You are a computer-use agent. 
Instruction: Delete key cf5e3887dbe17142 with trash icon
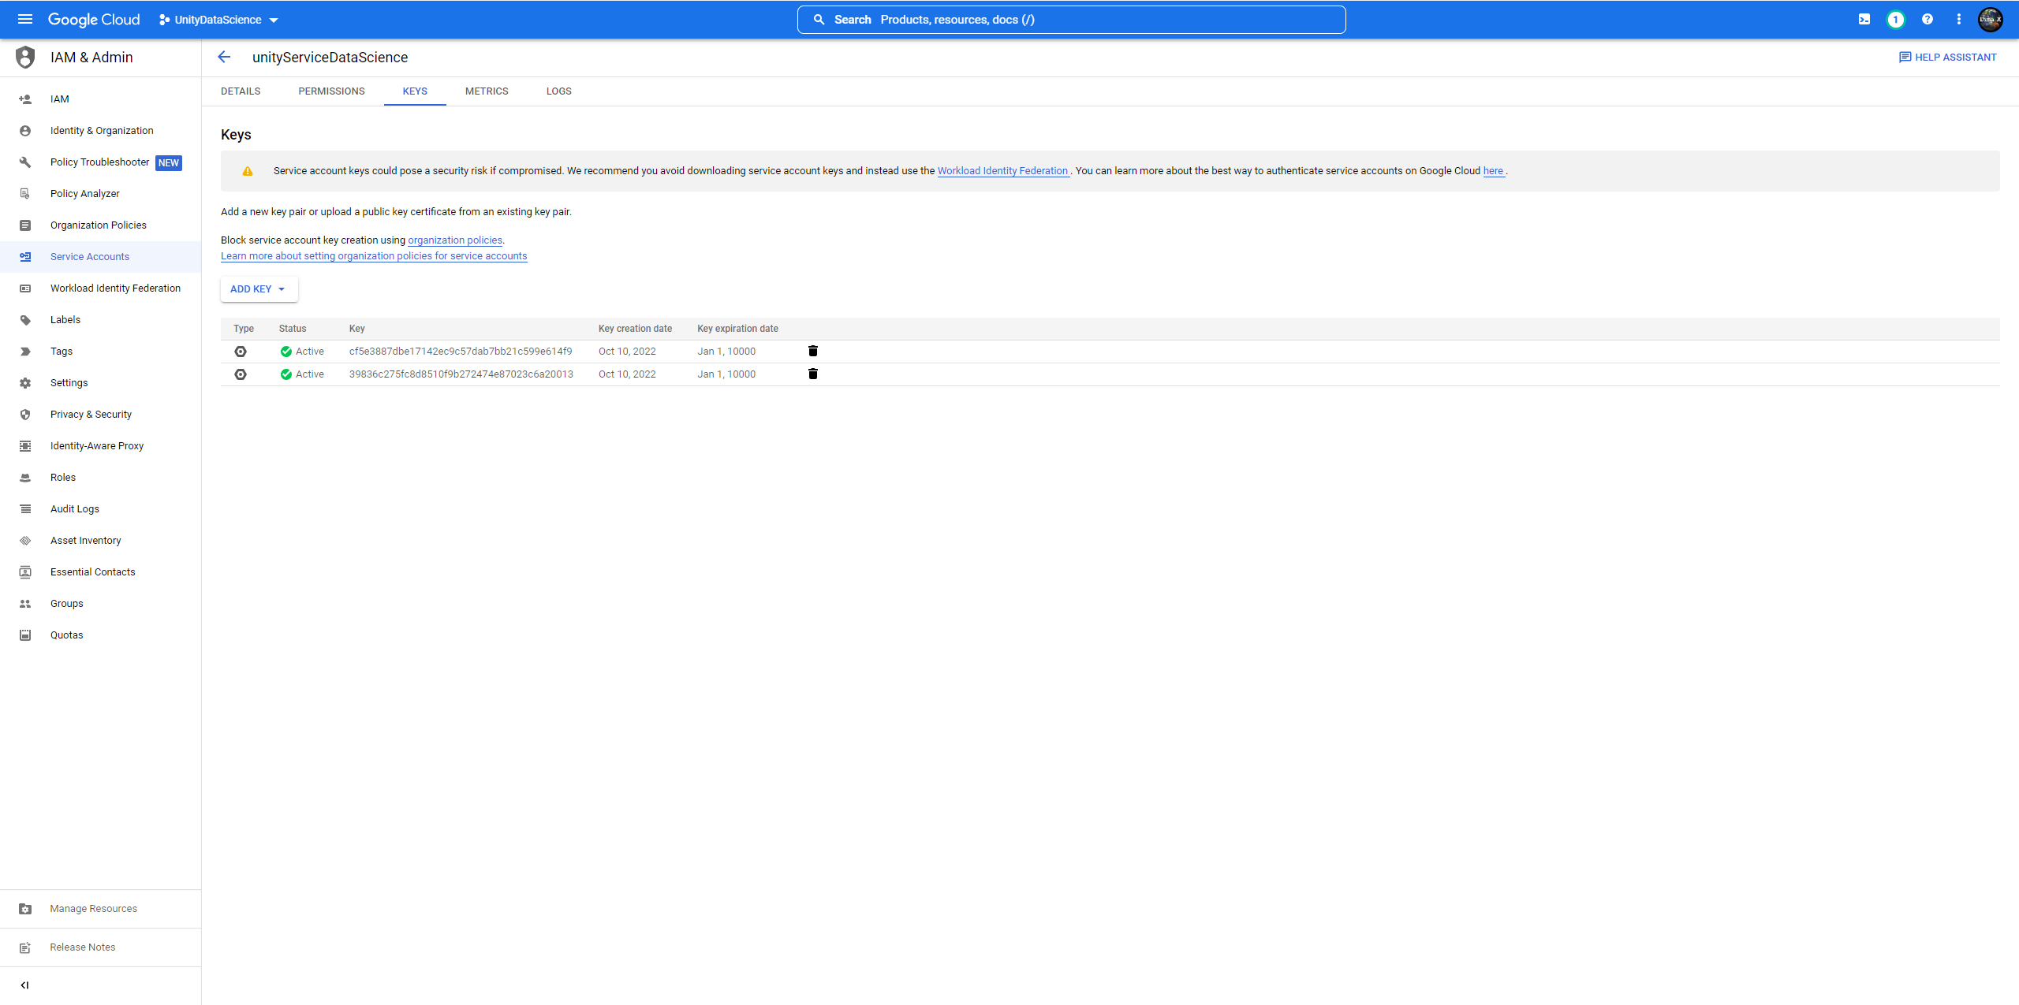pyautogui.click(x=813, y=351)
